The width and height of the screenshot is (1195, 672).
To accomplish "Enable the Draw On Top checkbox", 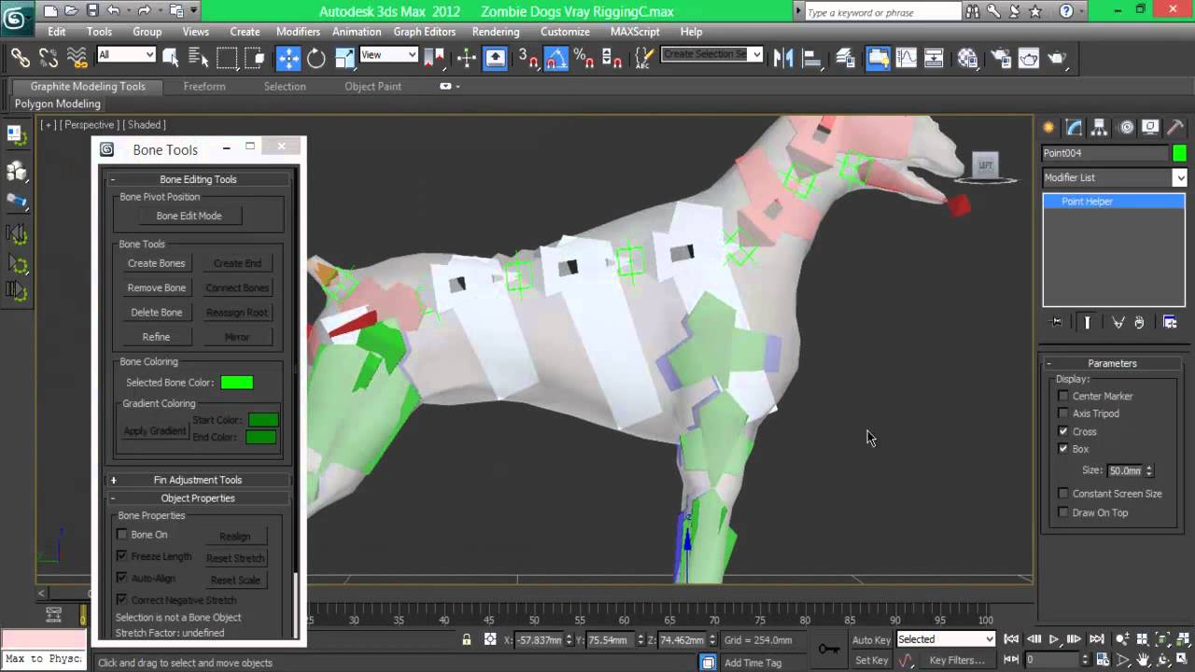I will pos(1062,512).
